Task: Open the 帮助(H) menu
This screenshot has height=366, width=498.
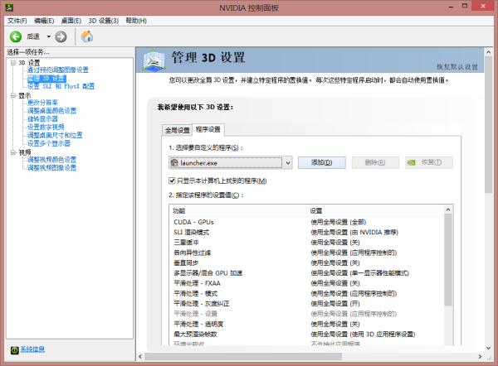Action: pos(136,21)
